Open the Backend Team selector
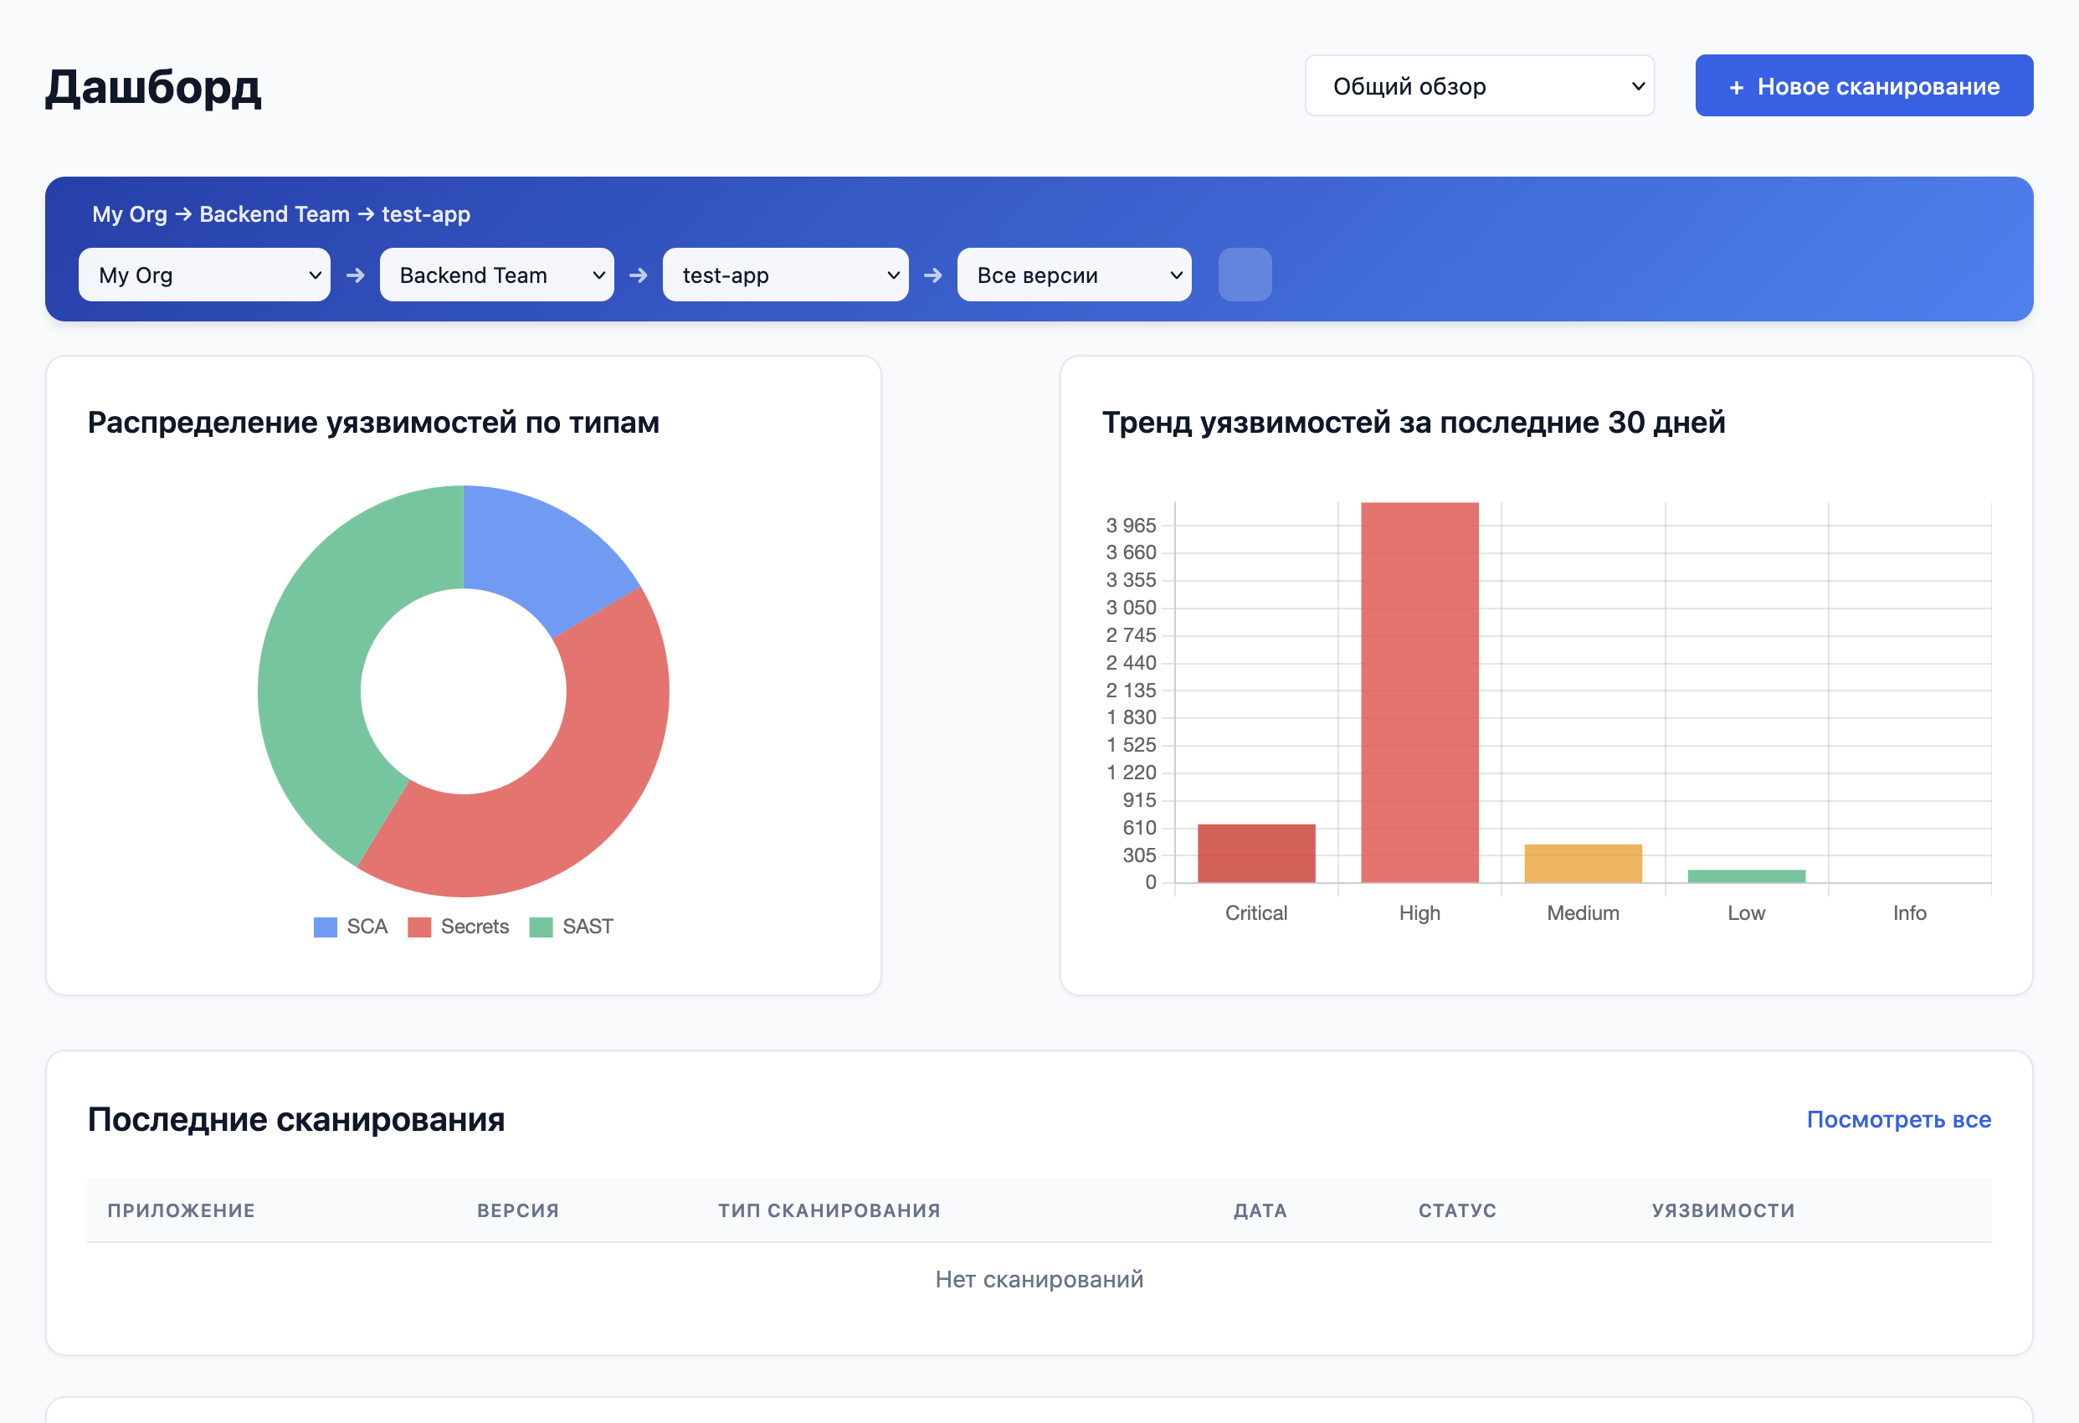The width and height of the screenshot is (2079, 1423). click(x=496, y=275)
